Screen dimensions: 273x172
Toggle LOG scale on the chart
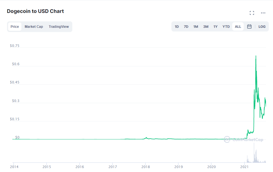tap(262, 27)
